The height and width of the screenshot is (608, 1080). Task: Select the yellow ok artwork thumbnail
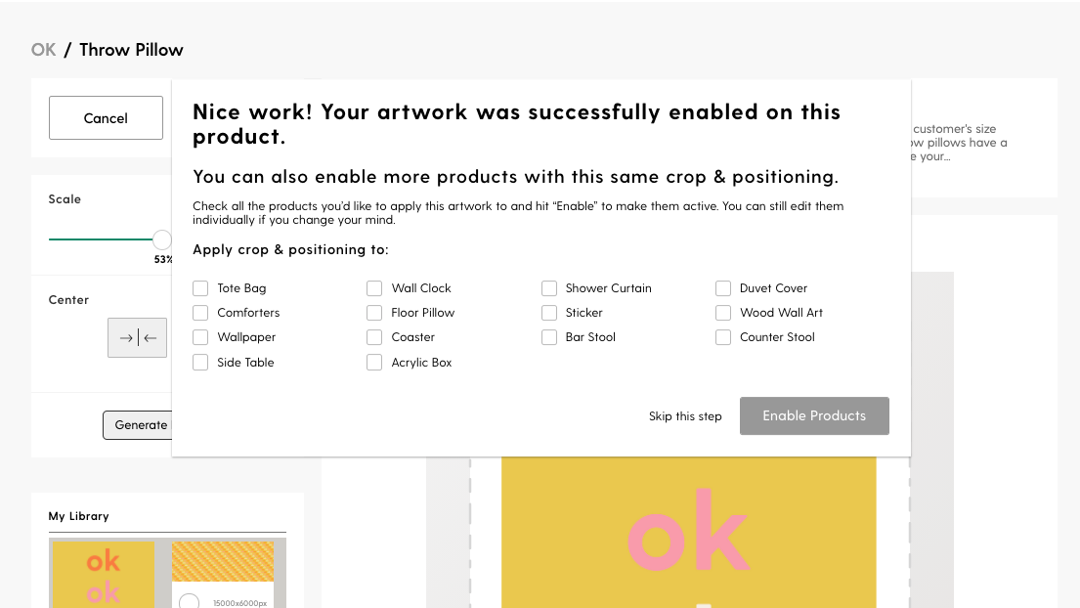click(x=104, y=574)
